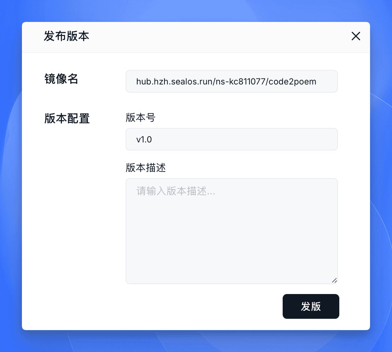
Task: Click the 版本配置 section label
Action: [x=67, y=119]
